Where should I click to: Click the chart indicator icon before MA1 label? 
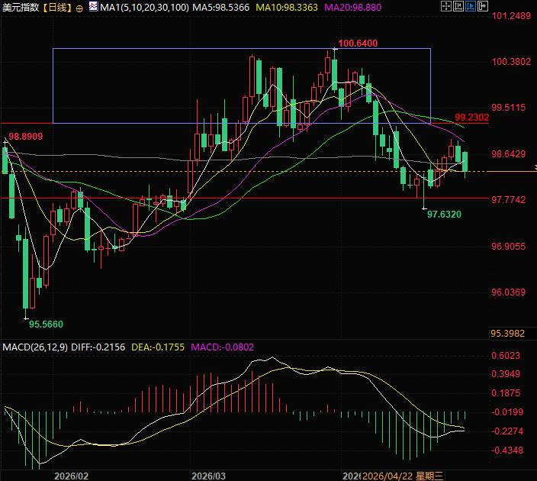pyautogui.click(x=92, y=7)
